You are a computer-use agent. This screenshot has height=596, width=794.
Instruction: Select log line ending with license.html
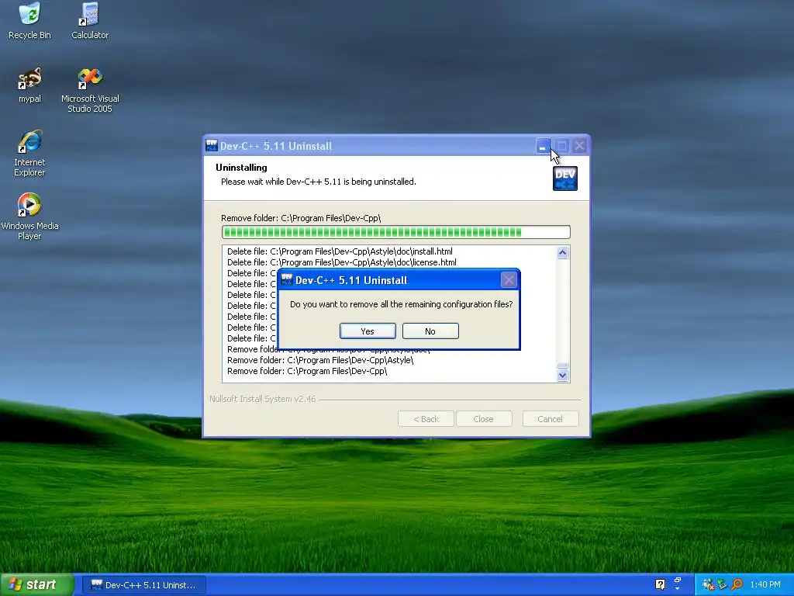342,262
